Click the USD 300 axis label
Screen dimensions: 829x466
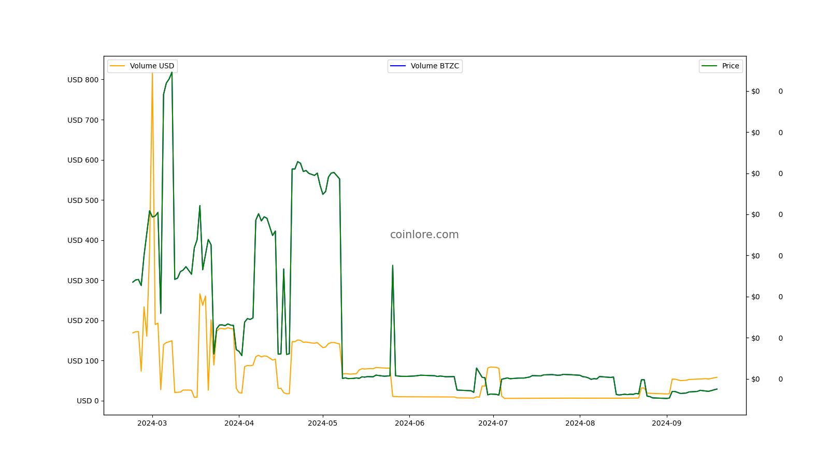[82, 281]
